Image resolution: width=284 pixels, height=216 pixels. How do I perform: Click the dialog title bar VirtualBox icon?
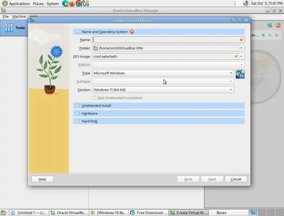(32, 20)
